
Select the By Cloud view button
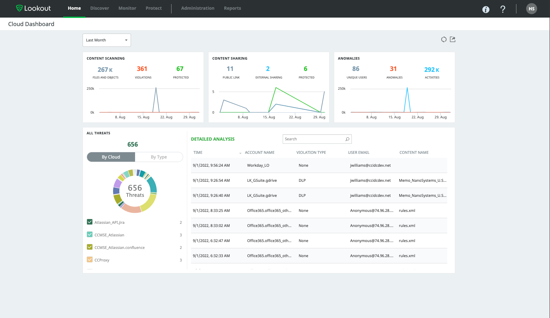(111, 157)
